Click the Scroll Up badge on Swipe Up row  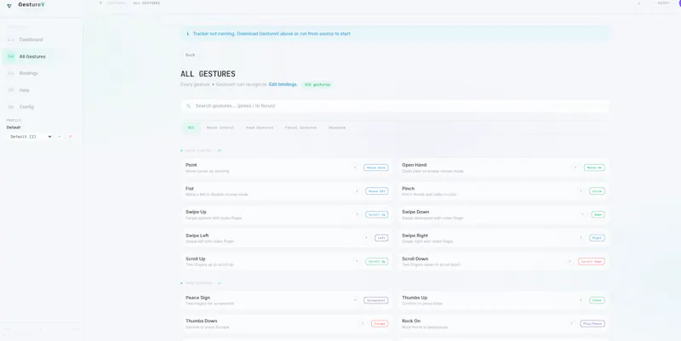(x=377, y=214)
